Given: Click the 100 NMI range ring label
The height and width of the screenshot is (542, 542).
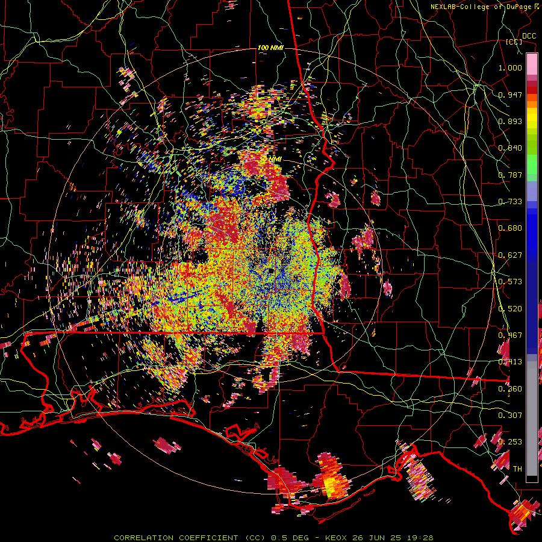Looking at the screenshot, I should point(270,48).
